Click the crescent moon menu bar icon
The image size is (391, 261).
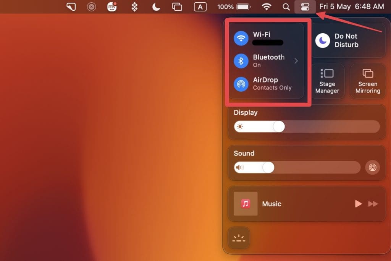[x=156, y=6]
